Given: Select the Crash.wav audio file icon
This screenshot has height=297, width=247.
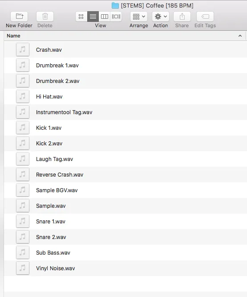Looking at the screenshot, I should coord(23,49).
